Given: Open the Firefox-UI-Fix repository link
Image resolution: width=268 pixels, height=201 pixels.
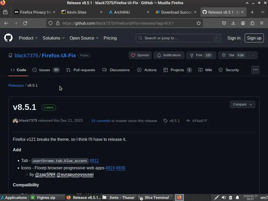Looking at the screenshot, I should (59, 55).
